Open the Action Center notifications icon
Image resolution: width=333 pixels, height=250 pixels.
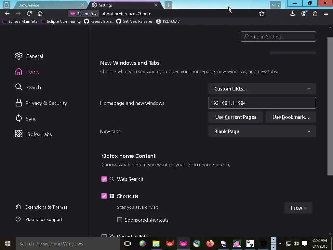tap(305, 243)
